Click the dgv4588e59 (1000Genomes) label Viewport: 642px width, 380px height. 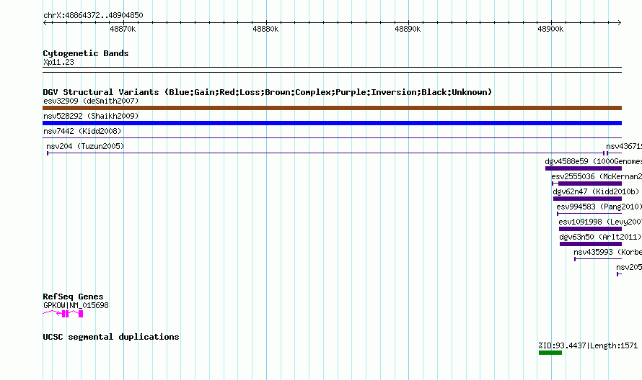593,161
